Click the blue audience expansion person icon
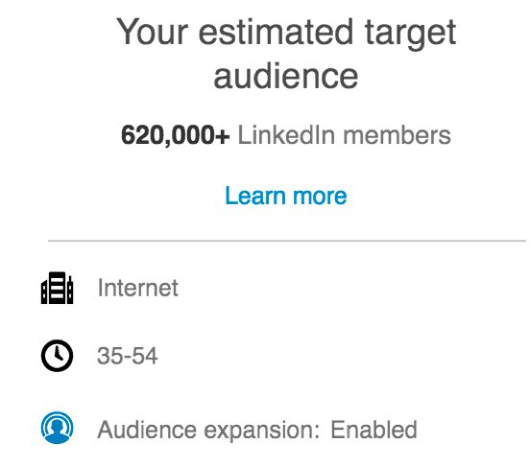Screen dimensions: 530x468 [x=57, y=428]
